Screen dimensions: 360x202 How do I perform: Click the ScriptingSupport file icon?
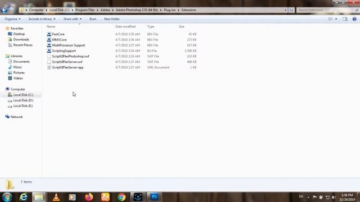point(49,50)
